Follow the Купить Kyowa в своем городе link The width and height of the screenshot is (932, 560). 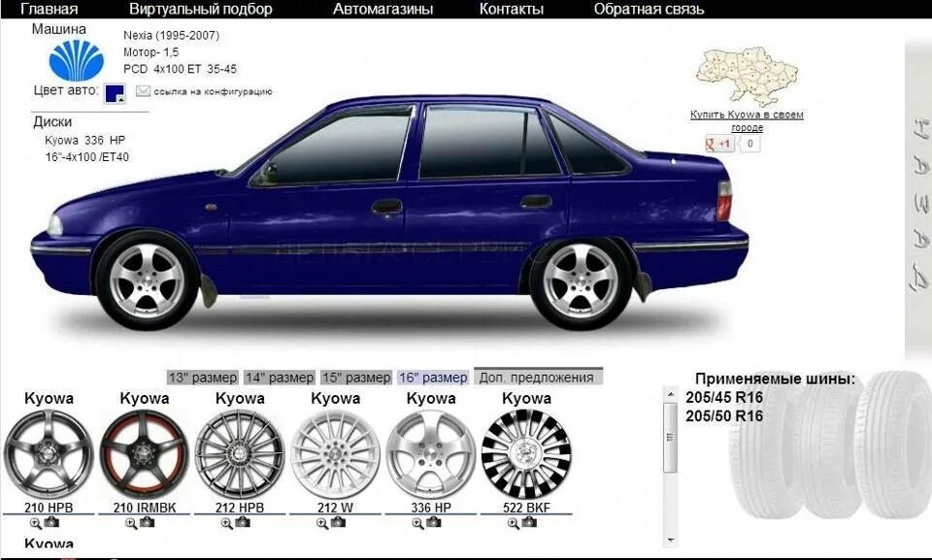(747, 120)
